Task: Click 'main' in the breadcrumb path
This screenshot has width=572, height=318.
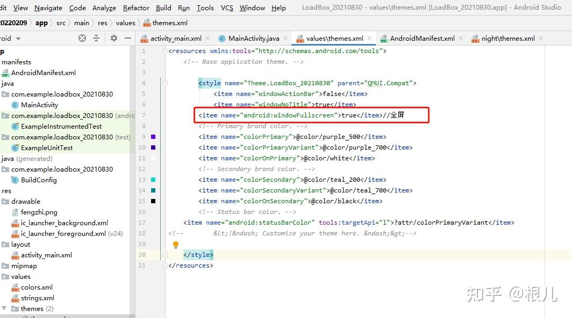Action: (81, 23)
